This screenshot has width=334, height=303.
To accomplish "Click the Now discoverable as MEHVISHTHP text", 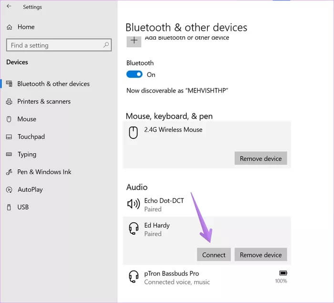I will point(177,91).
